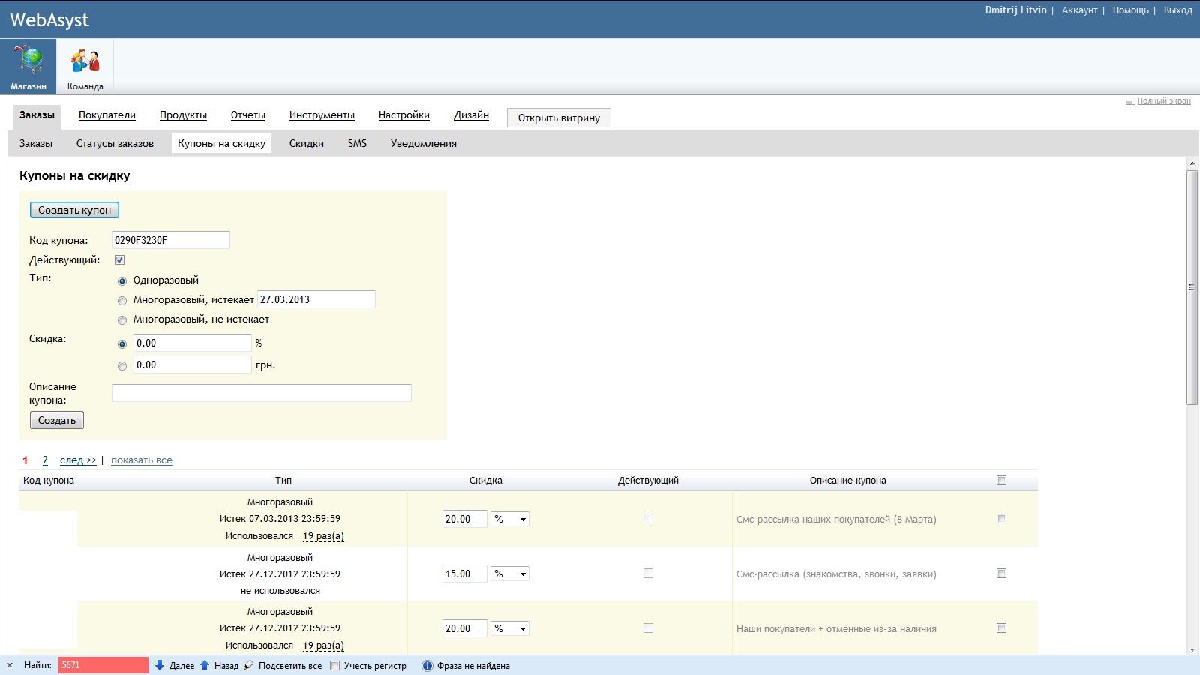1200x675 pixels.
Task: Select Многоразовый, не истекает radio option
Action: coord(122,320)
